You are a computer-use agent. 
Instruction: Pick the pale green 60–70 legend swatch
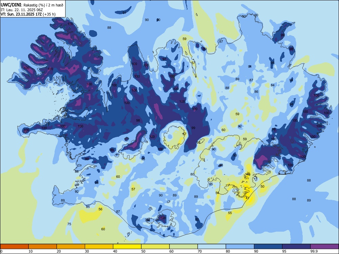183,247
